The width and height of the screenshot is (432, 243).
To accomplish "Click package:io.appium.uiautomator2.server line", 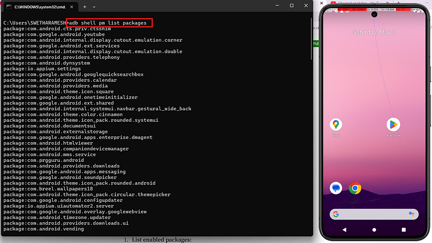I will pyautogui.click(x=59, y=206).
